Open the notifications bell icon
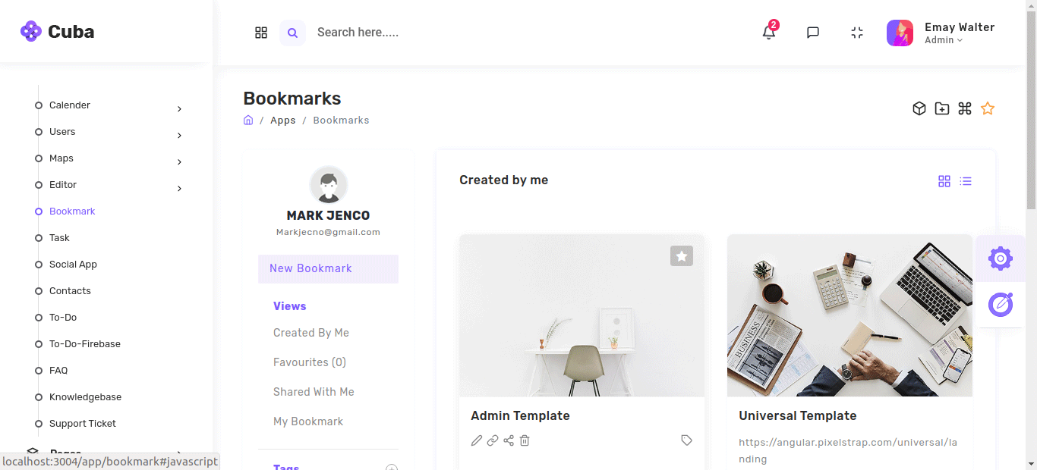The height and width of the screenshot is (470, 1037). click(769, 33)
